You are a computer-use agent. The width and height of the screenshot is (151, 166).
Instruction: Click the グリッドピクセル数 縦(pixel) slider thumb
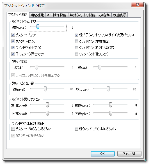45,89
